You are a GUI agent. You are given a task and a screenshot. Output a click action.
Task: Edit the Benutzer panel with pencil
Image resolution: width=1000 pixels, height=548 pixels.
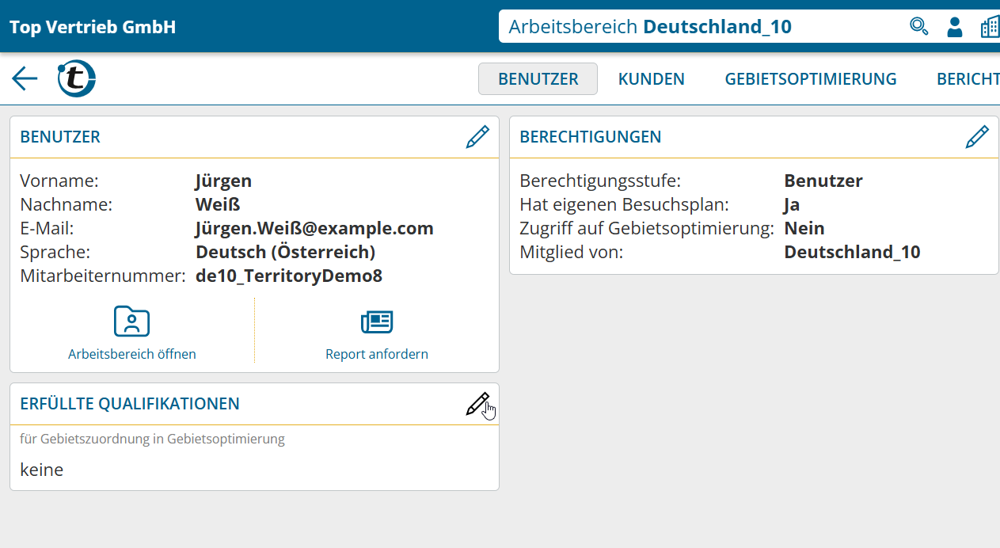coord(477,137)
